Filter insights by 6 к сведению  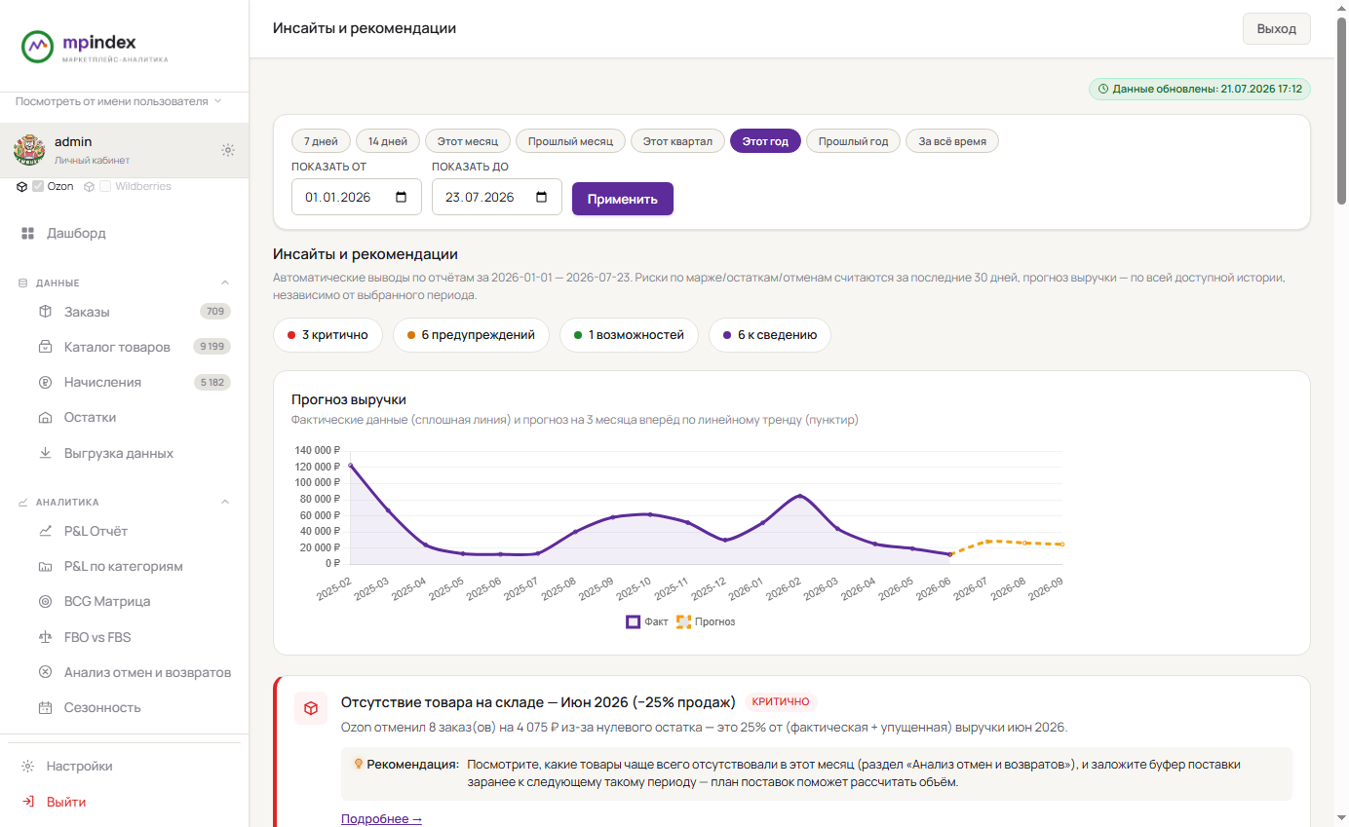[769, 335]
